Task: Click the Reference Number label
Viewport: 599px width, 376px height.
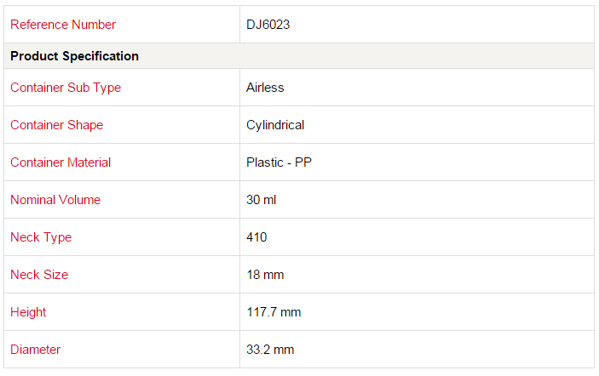Action: point(63,25)
